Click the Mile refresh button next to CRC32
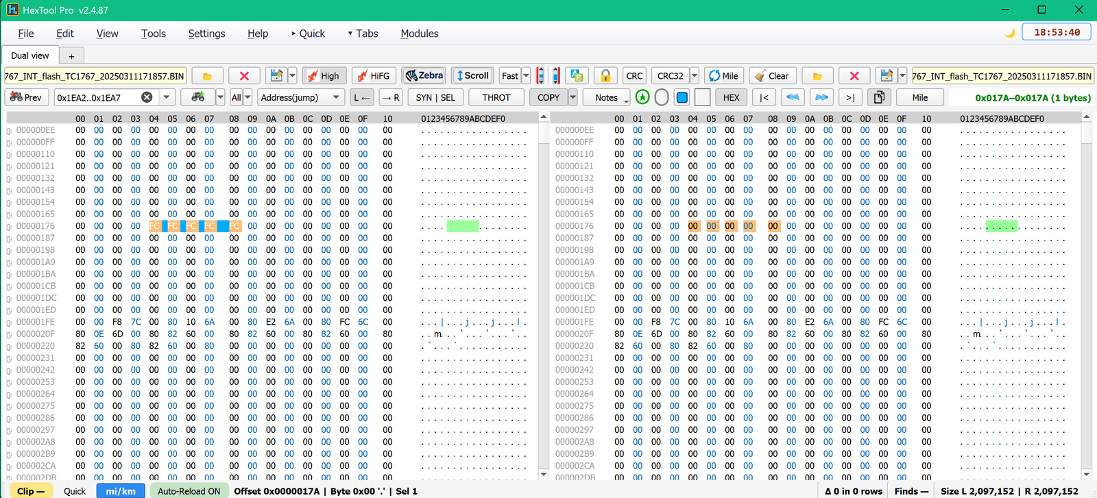The image size is (1097, 498). pos(723,76)
